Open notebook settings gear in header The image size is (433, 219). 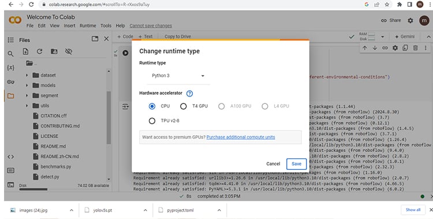click(x=410, y=20)
